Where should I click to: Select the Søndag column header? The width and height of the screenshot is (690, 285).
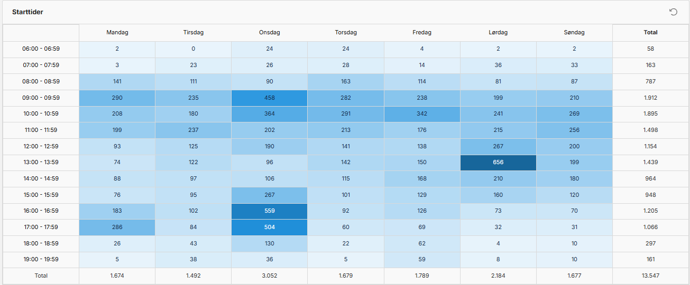click(x=574, y=33)
